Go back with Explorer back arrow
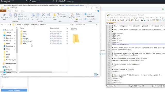The image size is (165, 92). (x=2, y=25)
